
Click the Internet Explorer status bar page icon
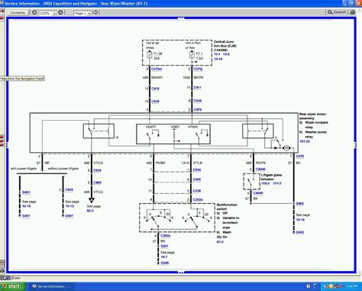[x=6, y=278]
